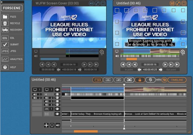Click the square icon in WJFW window header
The width and height of the screenshot is (193, 135).
(103, 3)
